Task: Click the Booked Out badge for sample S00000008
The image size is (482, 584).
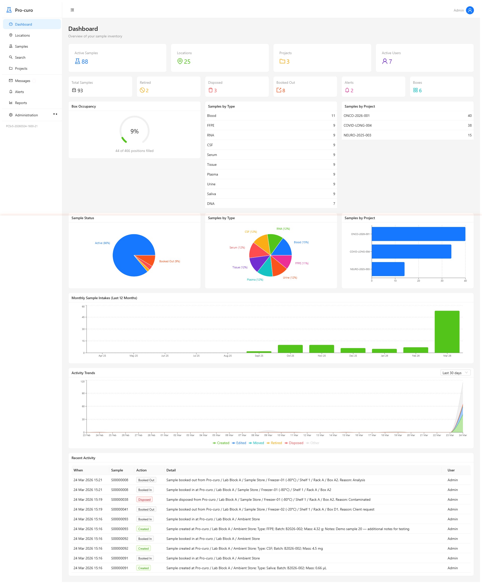Action: coord(146,480)
